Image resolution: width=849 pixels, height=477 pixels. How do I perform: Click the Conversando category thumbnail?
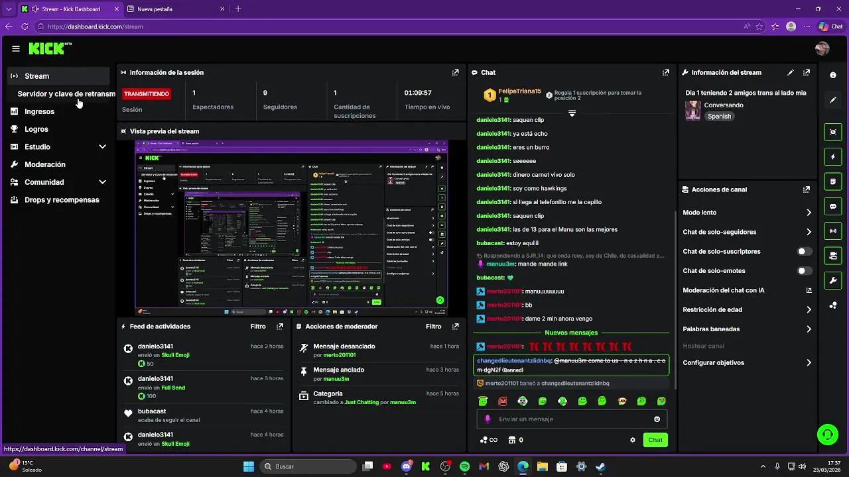click(693, 111)
